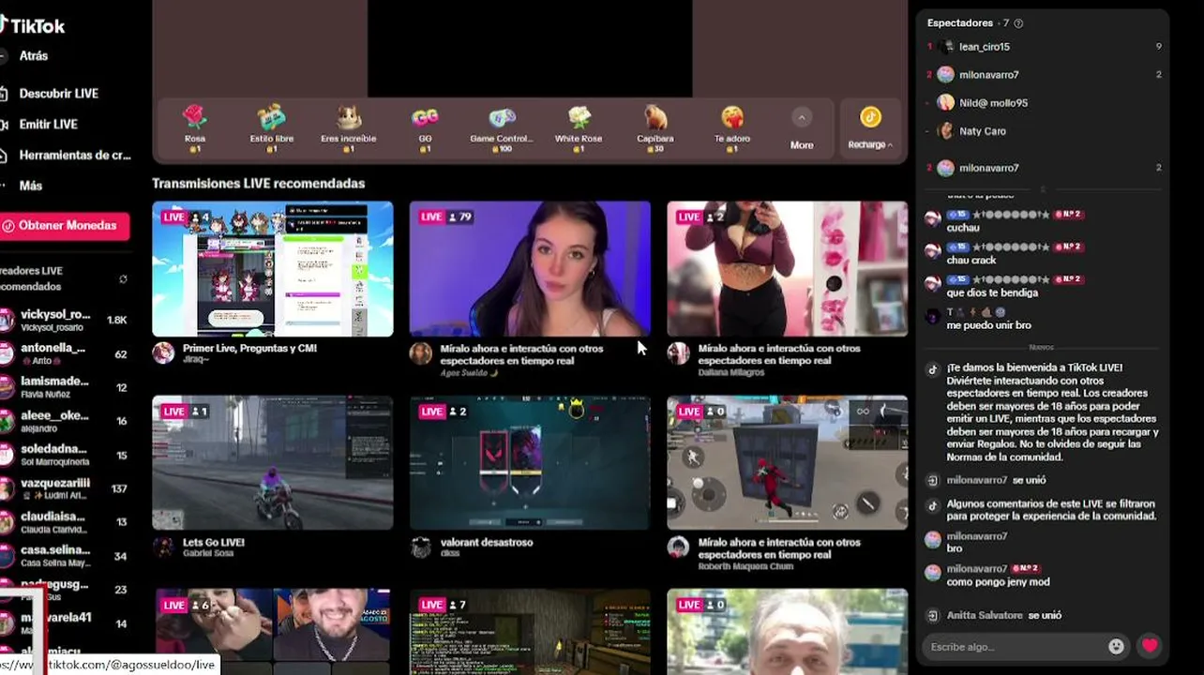Send the Rosa gift
Viewport: 1204px width, 675px height.
coord(195,128)
